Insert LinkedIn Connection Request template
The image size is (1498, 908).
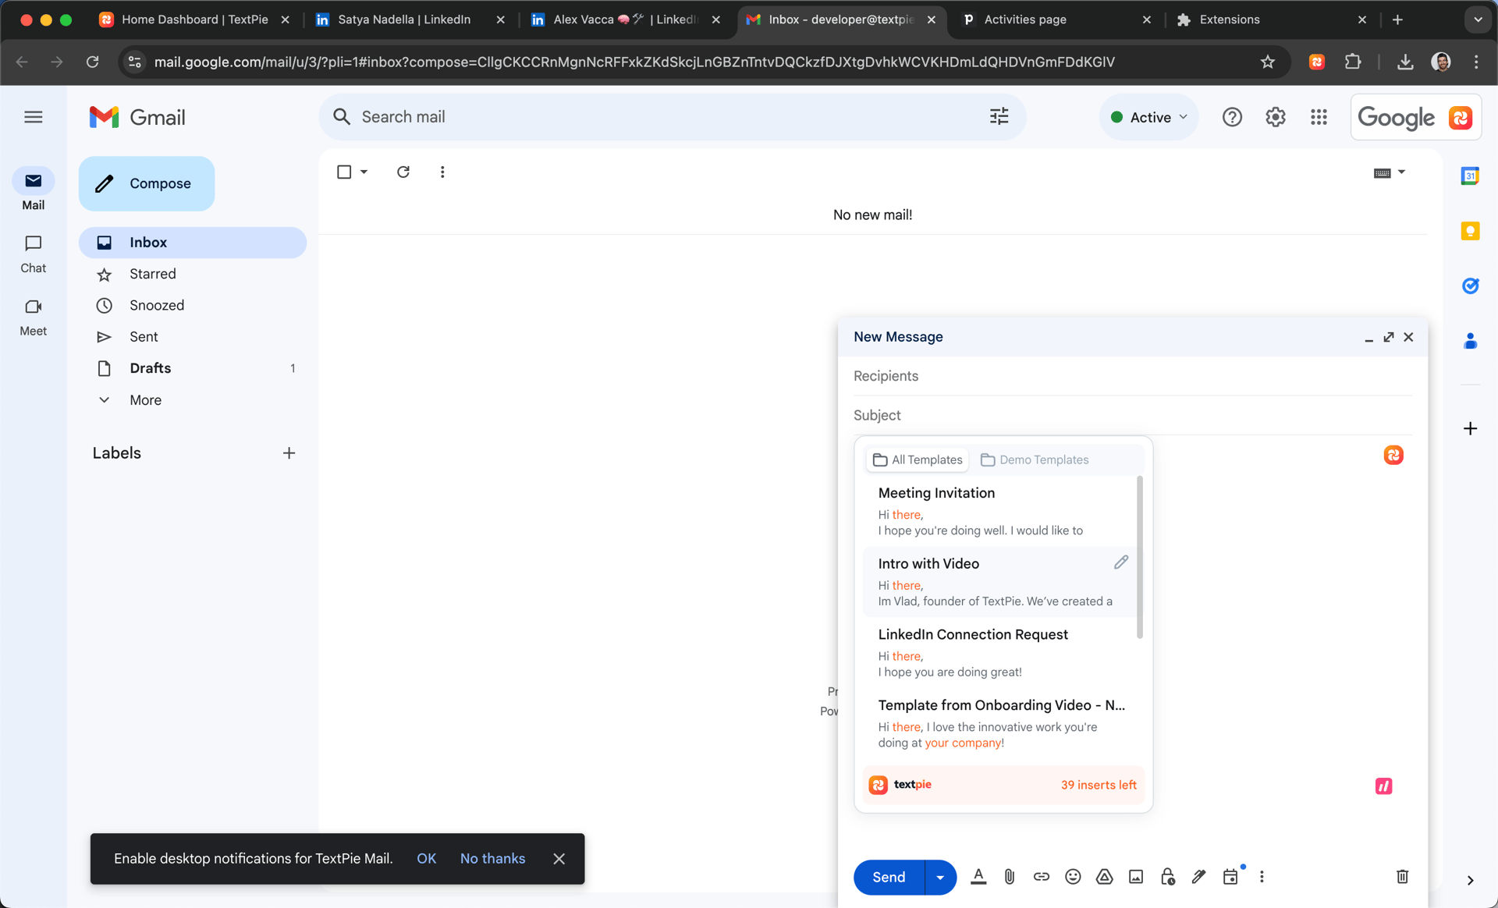tap(1000, 652)
